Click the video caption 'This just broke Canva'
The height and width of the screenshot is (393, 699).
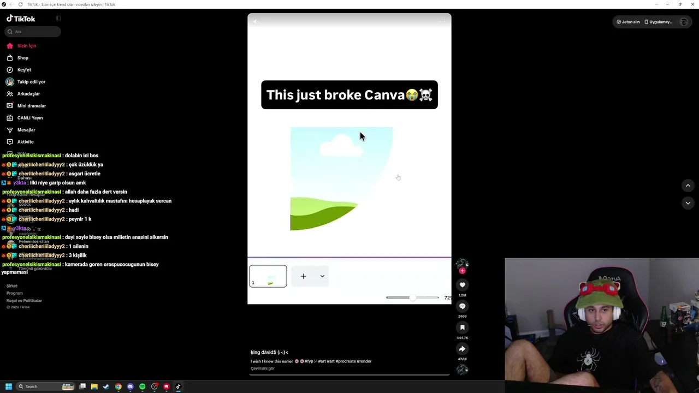tap(349, 95)
